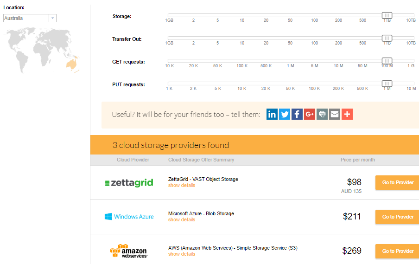
Task: Click the Zettagrid logo
Action: (129, 183)
